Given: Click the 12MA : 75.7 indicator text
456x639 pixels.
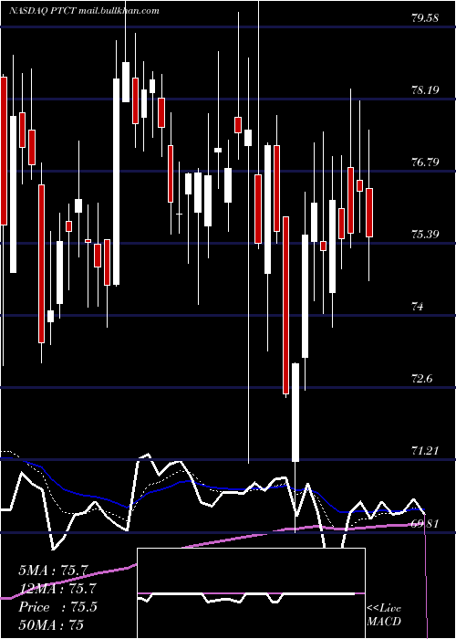Looking at the screenshot, I should click(x=57, y=589).
